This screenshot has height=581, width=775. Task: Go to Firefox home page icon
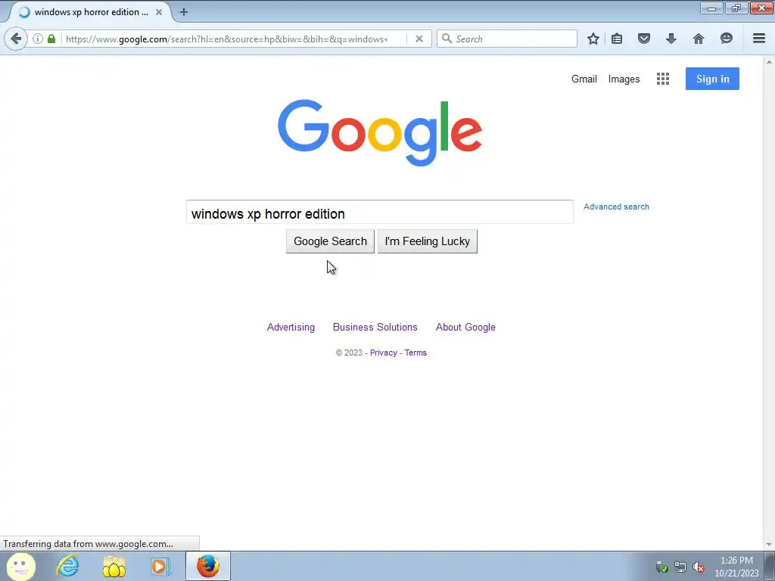(x=699, y=39)
